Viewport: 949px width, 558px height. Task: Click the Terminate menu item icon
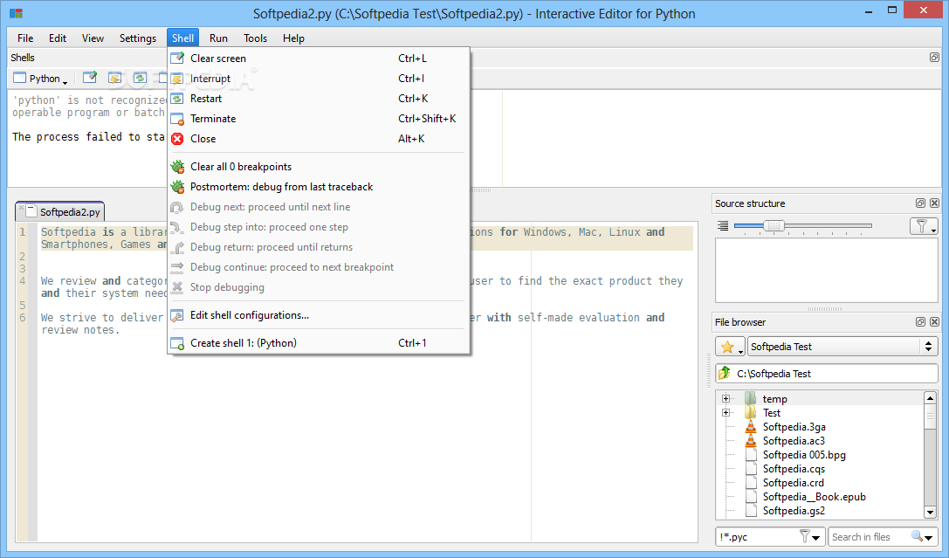(x=177, y=119)
